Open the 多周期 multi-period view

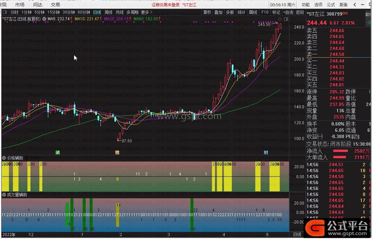132,12
